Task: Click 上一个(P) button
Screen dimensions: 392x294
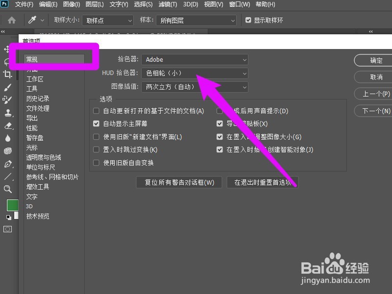Action: (373, 94)
